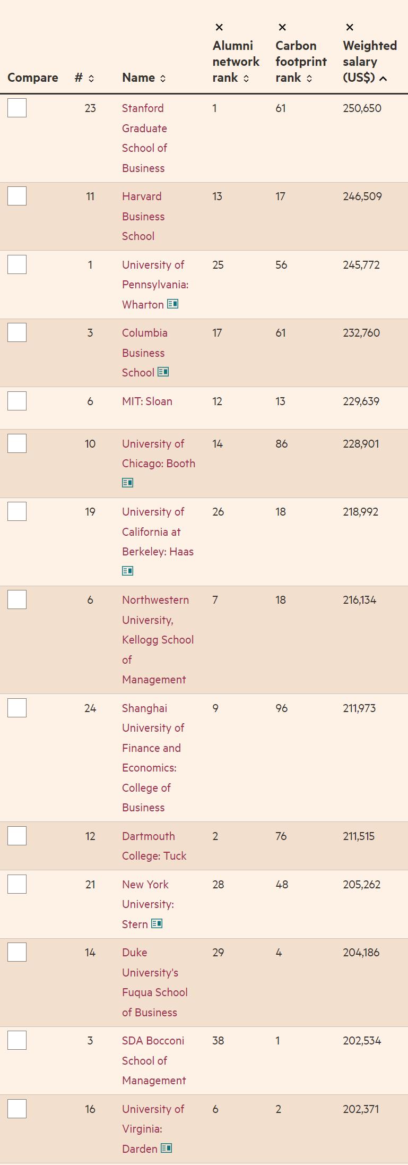Image resolution: width=408 pixels, height=1165 pixels.
Task: Open profile icon beside NYU Stern
Action: [157, 924]
